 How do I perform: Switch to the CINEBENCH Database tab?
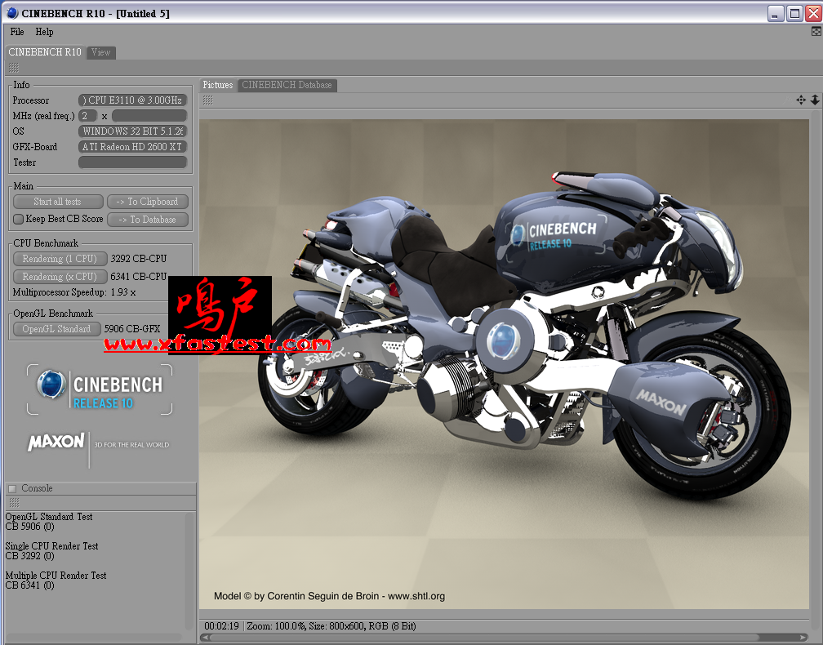pyautogui.click(x=287, y=85)
